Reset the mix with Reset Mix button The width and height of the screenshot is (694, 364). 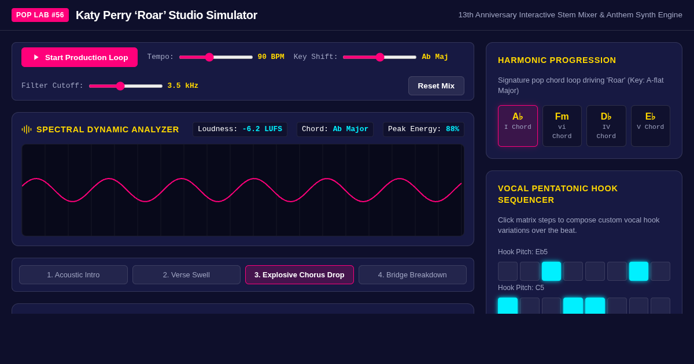[x=436, y=86]
